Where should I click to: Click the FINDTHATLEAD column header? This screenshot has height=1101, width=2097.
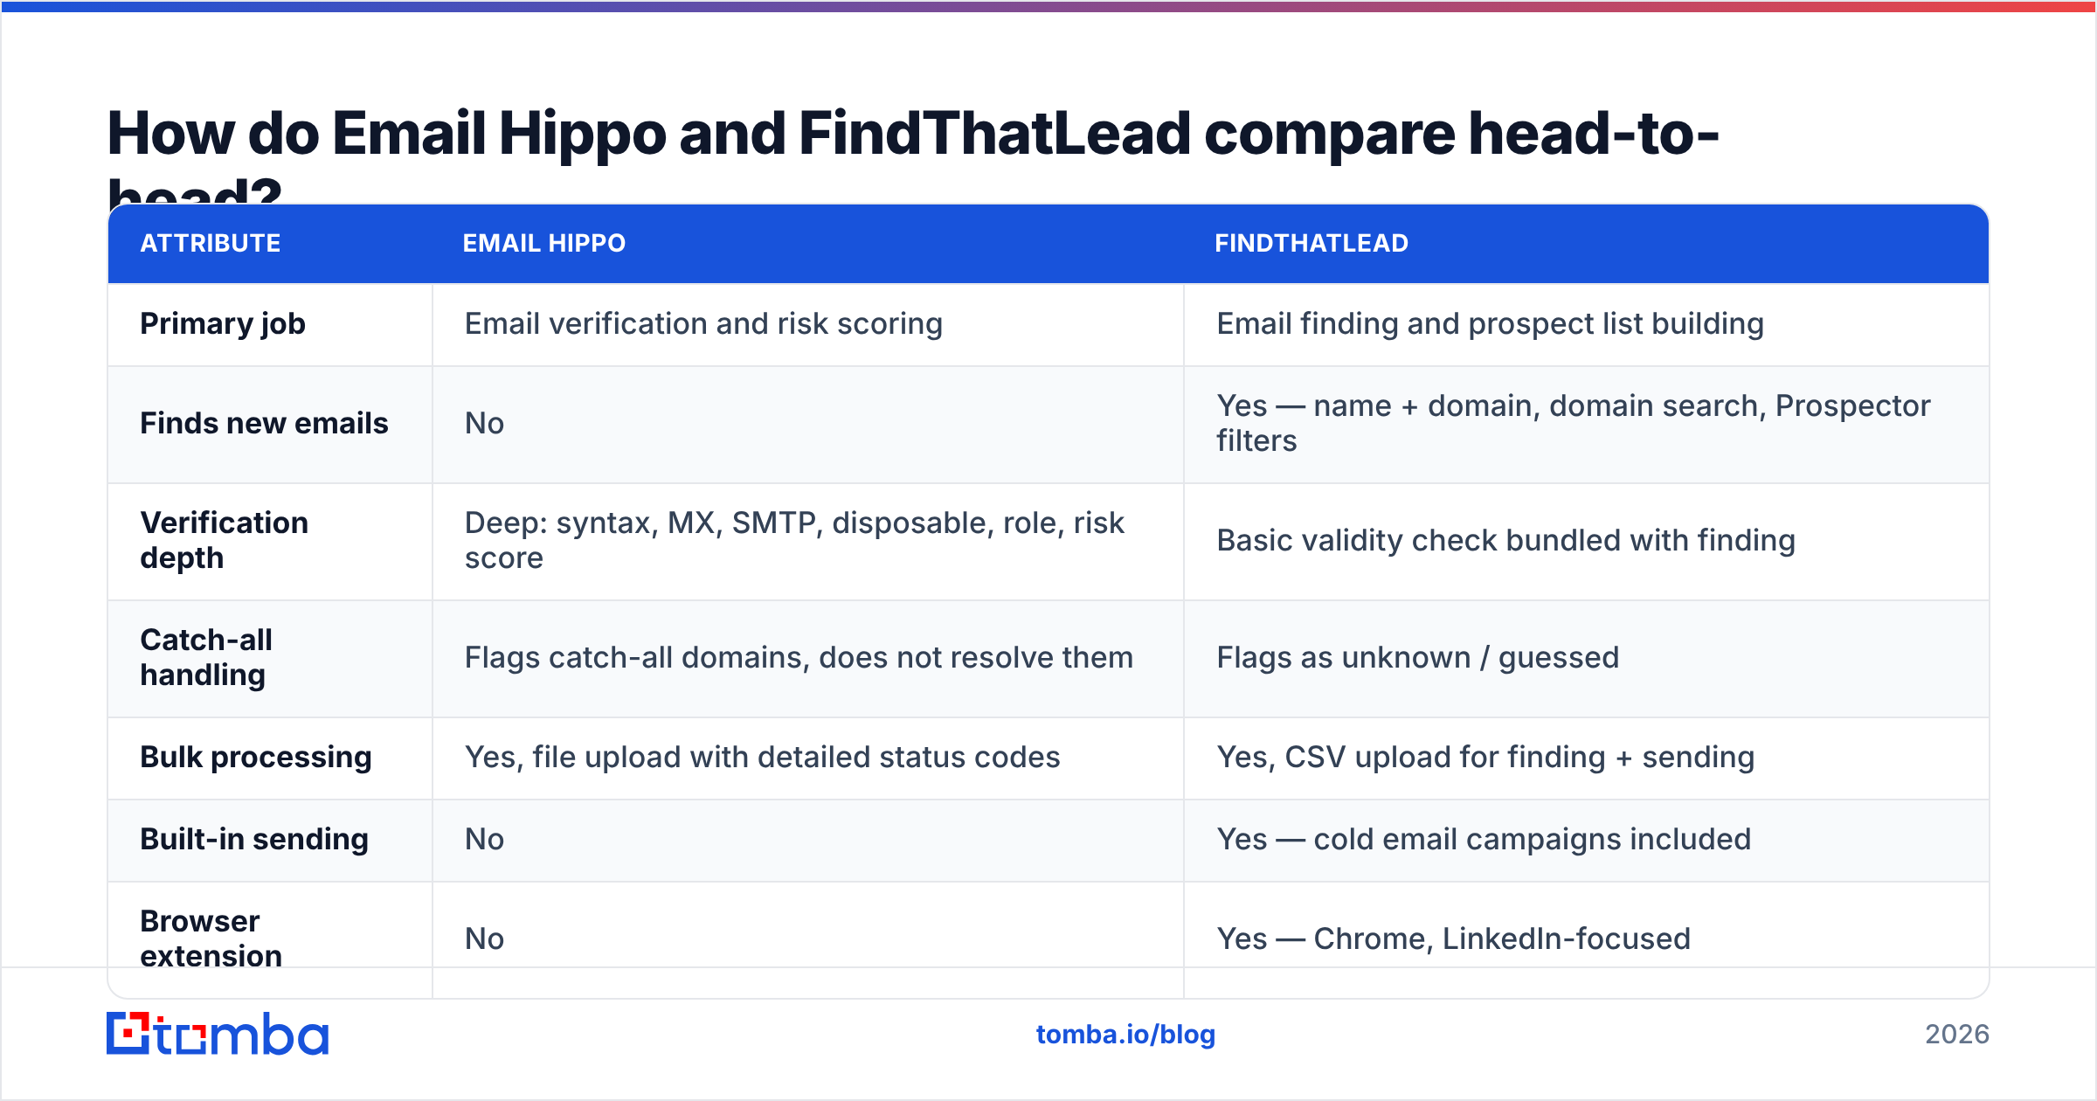point(1311,243)
